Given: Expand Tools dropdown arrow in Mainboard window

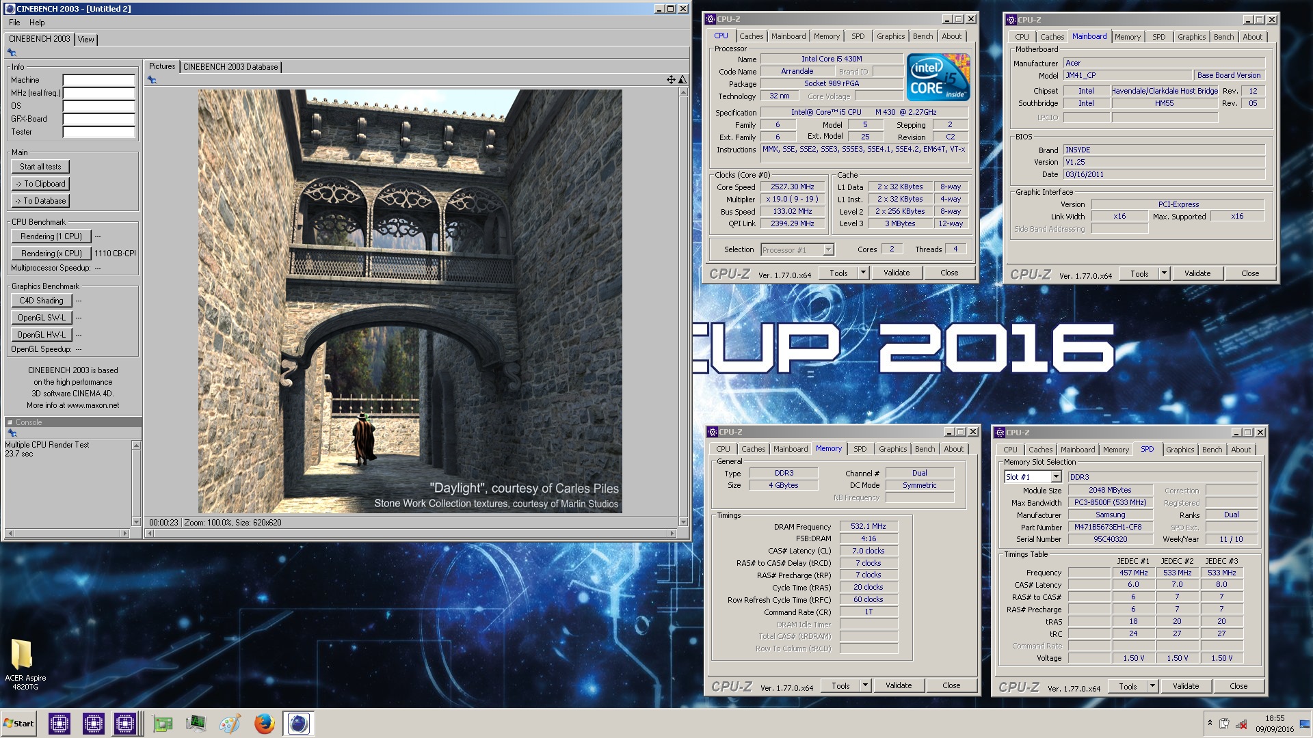Looking at the screenshot, I should pyautogui.click(x=1164, y=273).
